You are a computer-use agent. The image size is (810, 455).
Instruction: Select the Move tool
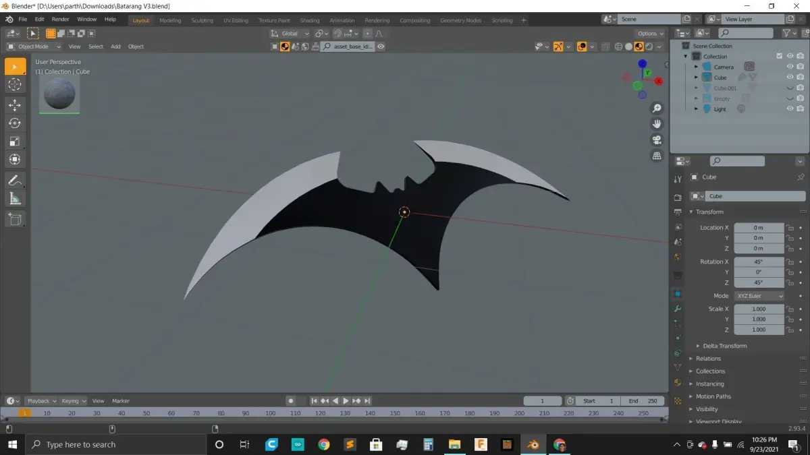[15, 105]
